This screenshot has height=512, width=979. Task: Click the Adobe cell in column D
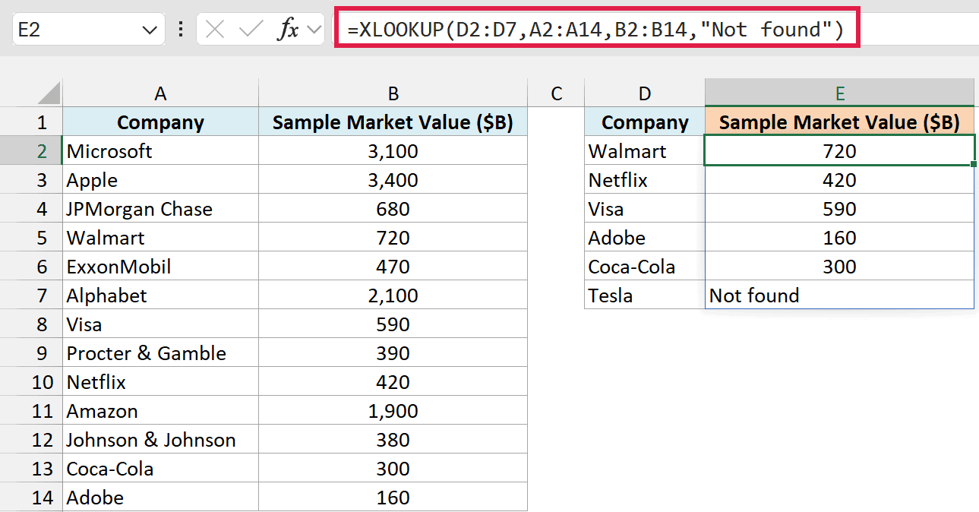coord(644,238)
